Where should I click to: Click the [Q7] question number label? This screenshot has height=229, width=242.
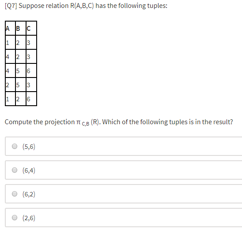click(x=11, y=6)
